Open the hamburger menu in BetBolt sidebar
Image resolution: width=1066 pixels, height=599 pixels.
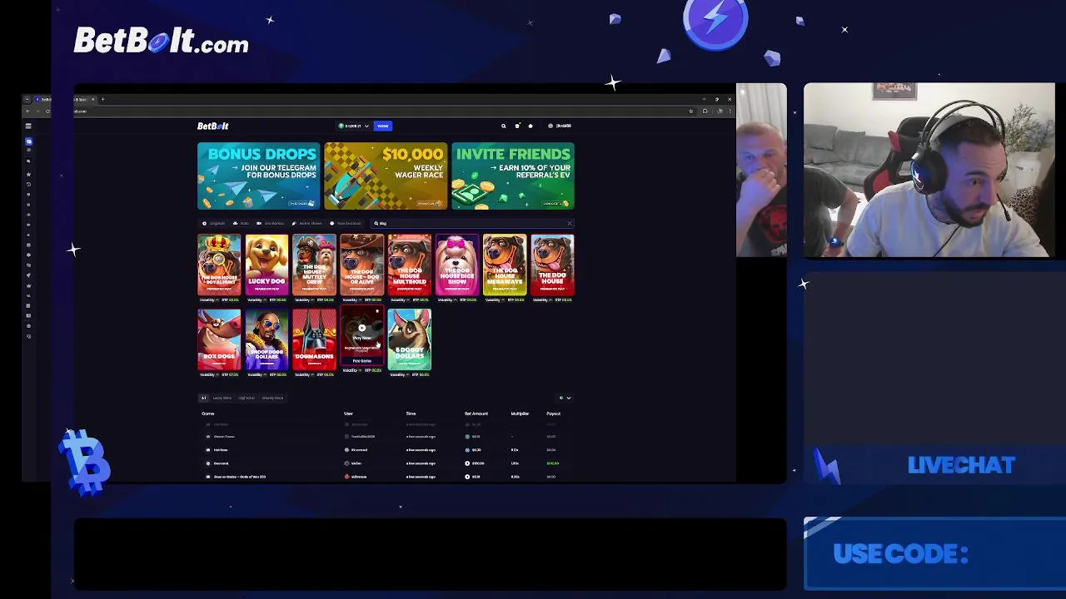click(28, 126)
